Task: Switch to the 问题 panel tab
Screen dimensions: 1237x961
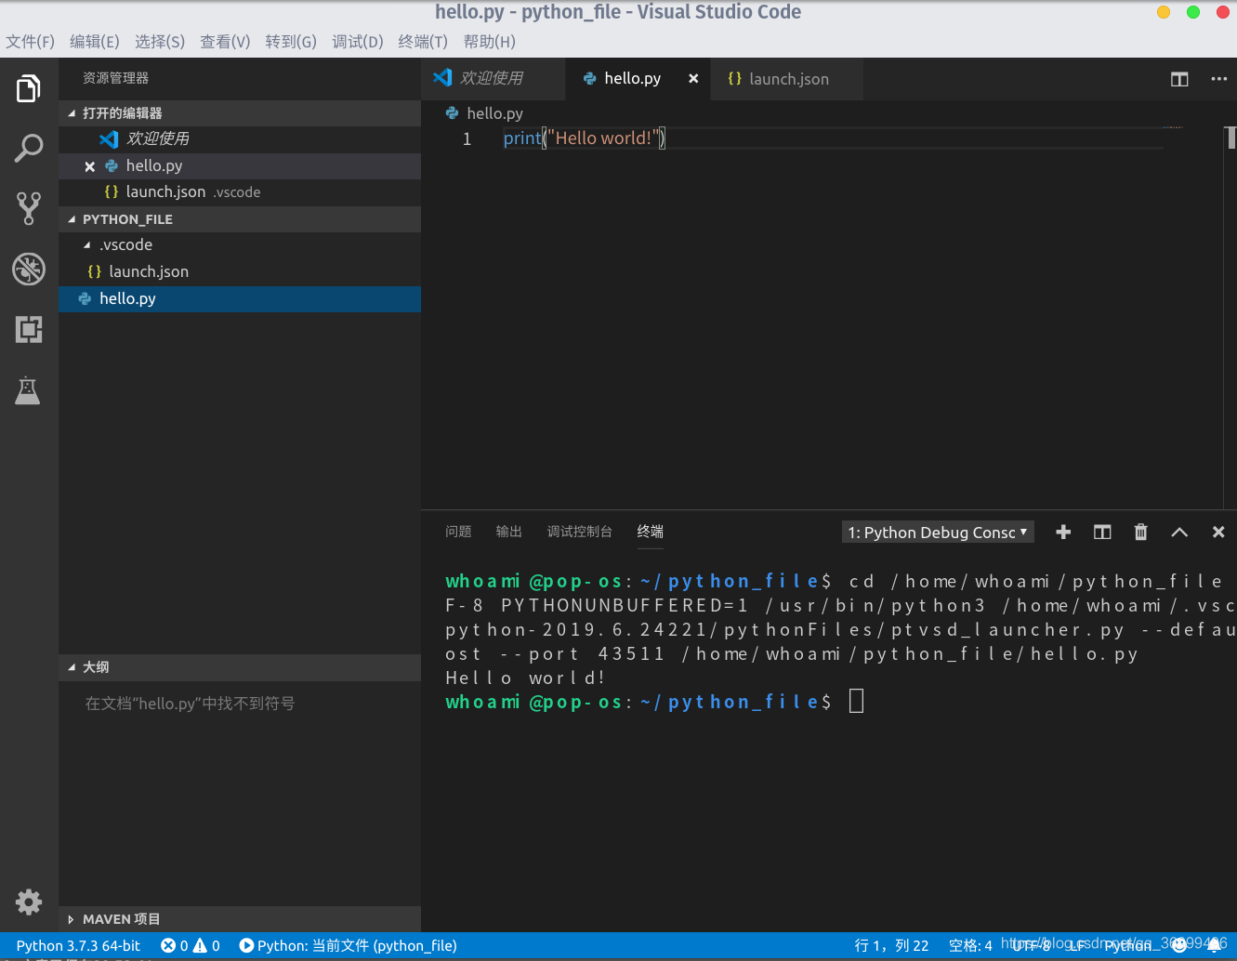Action: coord(458,532)
